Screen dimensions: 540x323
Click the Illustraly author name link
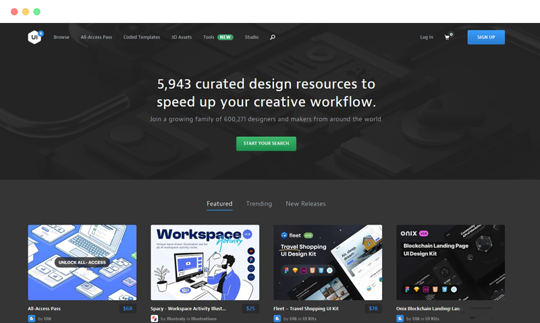[176, 319]
